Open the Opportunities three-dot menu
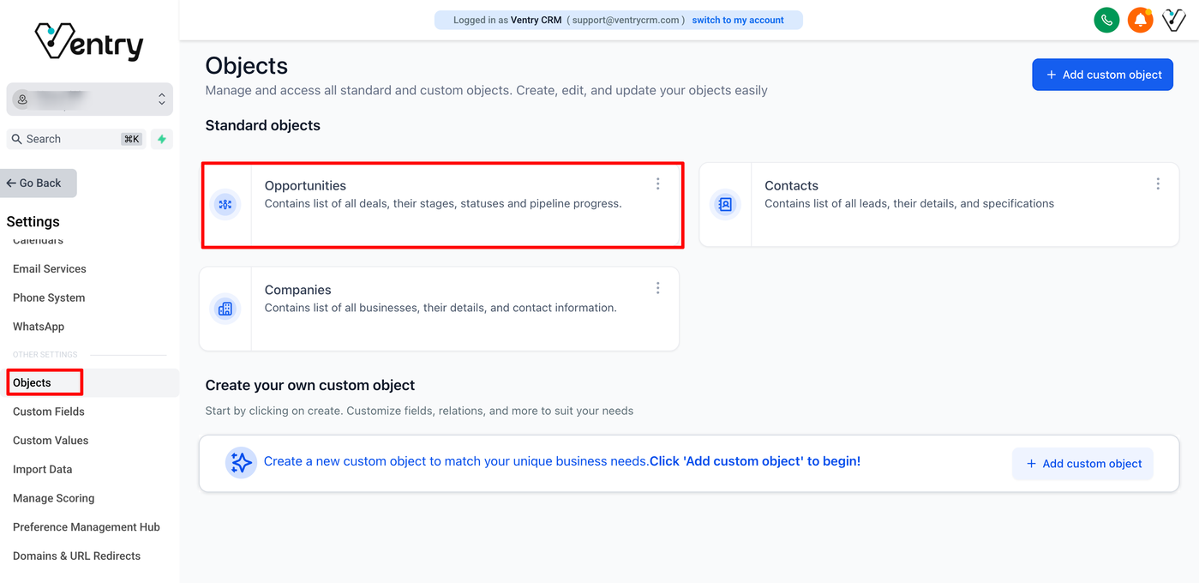The height and width of the screenshot is (583, 1199). [x=658, y=183]
